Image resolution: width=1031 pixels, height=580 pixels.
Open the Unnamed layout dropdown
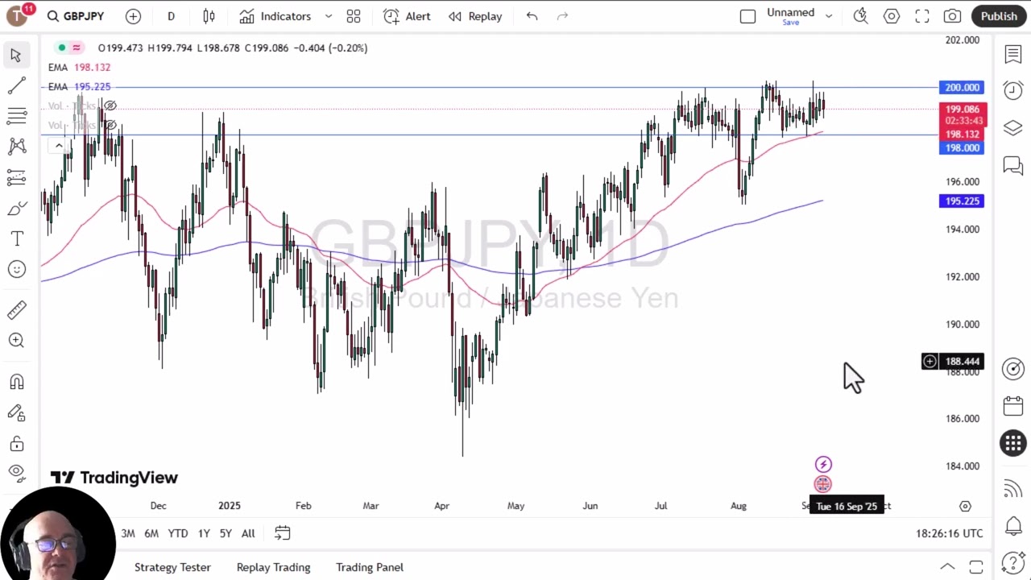click(828, 16)
